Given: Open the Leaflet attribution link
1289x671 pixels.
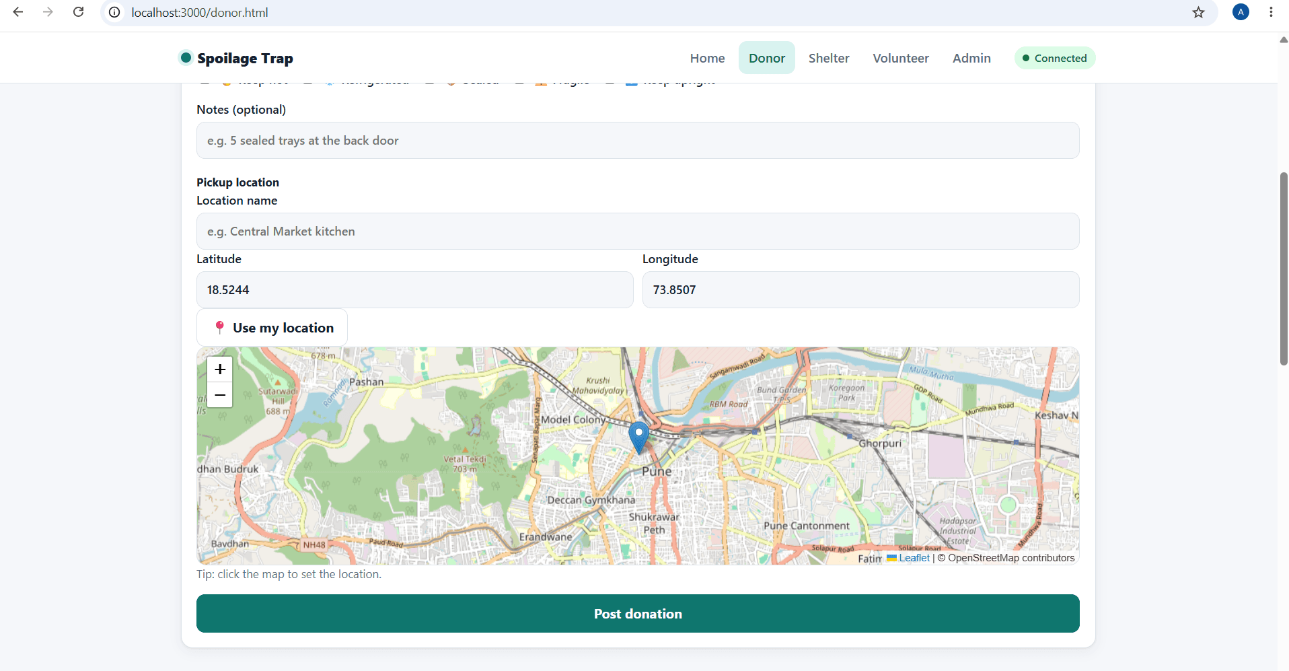Looking at the screenshot, I should click(x=908, y=558).
